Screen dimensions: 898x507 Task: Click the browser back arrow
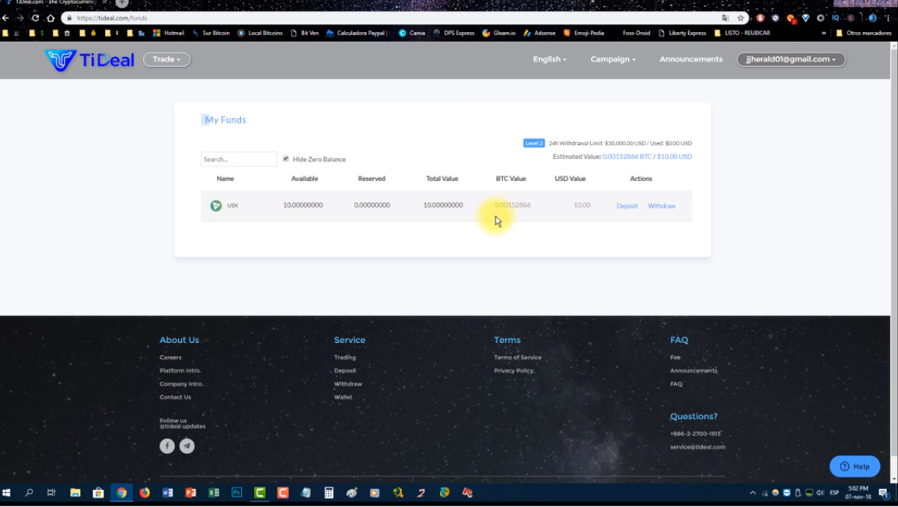point(5,19)
